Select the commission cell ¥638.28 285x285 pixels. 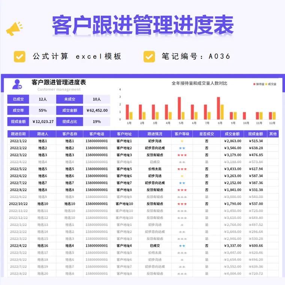coord(256,148)
